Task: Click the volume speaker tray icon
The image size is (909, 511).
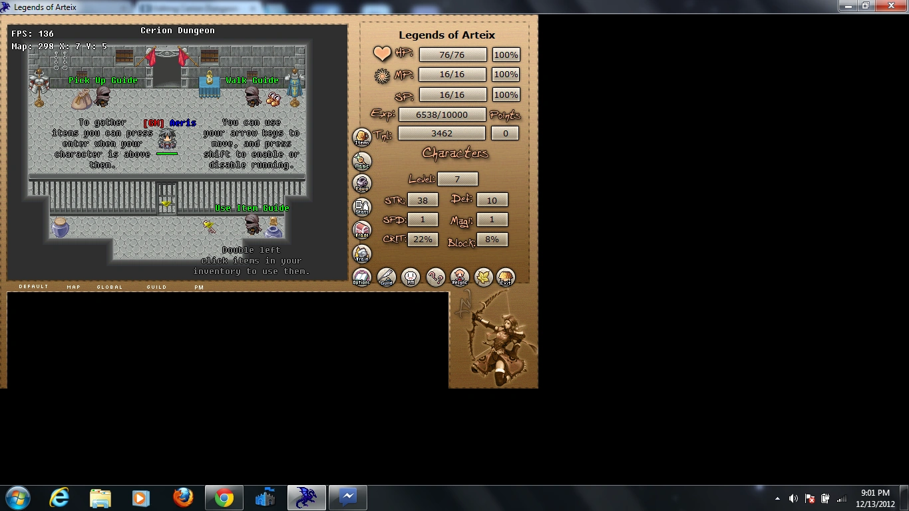Action: (x=793, y=498)
